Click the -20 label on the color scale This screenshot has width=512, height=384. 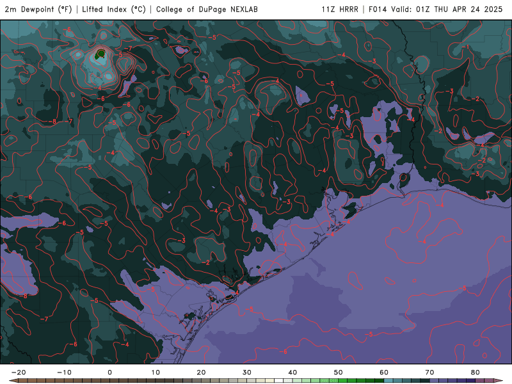[x=19, y=372]
